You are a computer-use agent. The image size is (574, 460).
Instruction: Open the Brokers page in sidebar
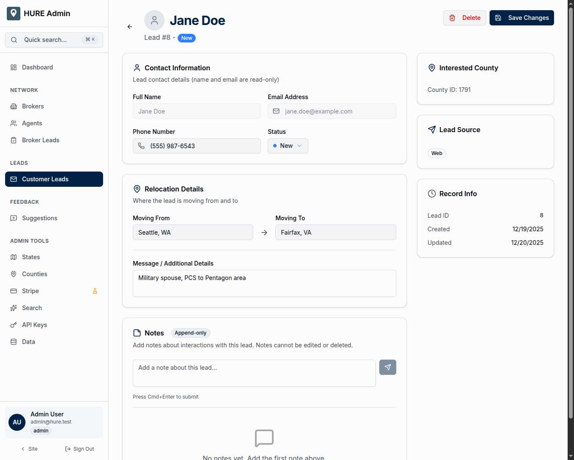point(33,106)
